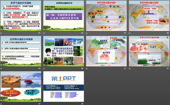
Task: Click animation star icon under slide 26
Action: (x=44, y=33)
